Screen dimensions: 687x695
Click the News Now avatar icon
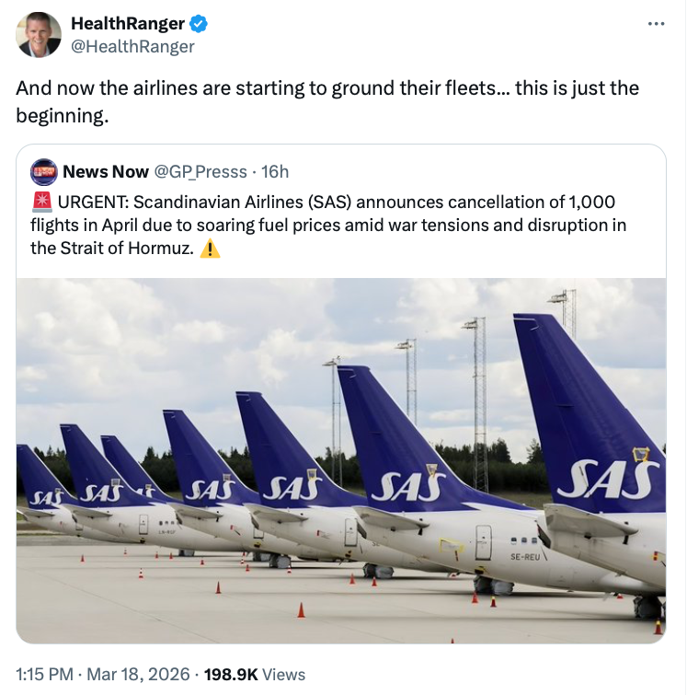click(43, 172)
